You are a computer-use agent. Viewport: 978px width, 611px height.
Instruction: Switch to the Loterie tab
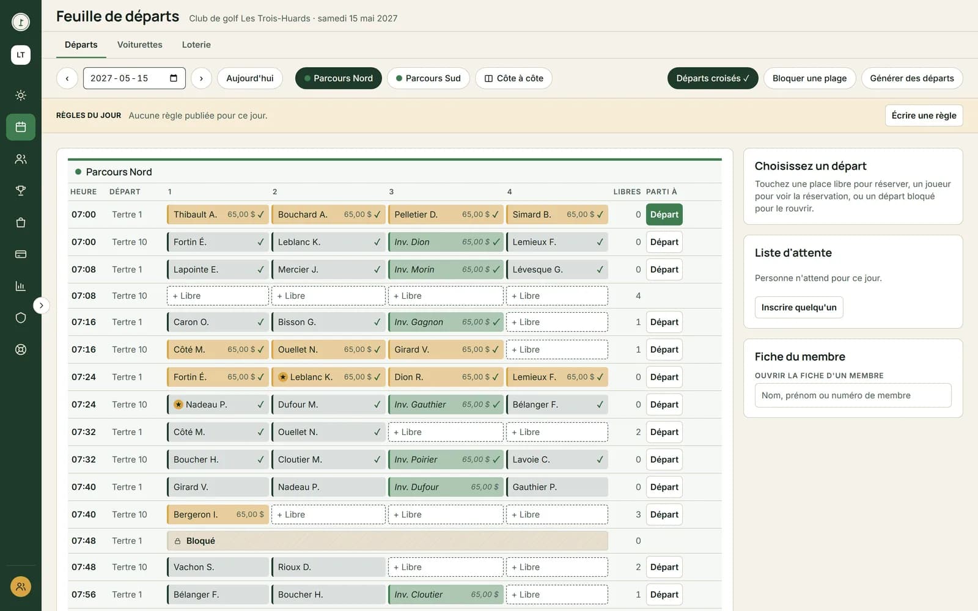point(196,45)
